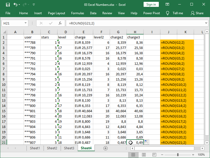Switch to Sheet2 tab
Image resolution: width=210 pixels, height=158 pixels.
click(x=52, y=148)
